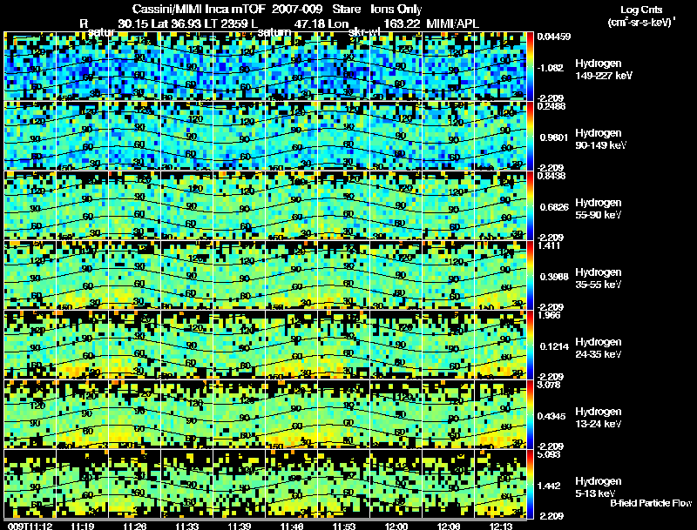Click the "skr-wl" marker label
This screenshot has width=697, height=530.
coord(364,32)
